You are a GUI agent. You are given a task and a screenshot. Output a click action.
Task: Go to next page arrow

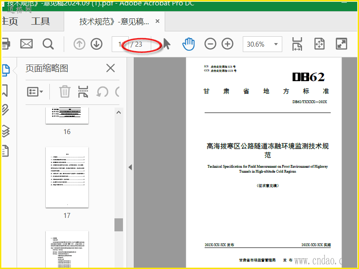point(96,44)
